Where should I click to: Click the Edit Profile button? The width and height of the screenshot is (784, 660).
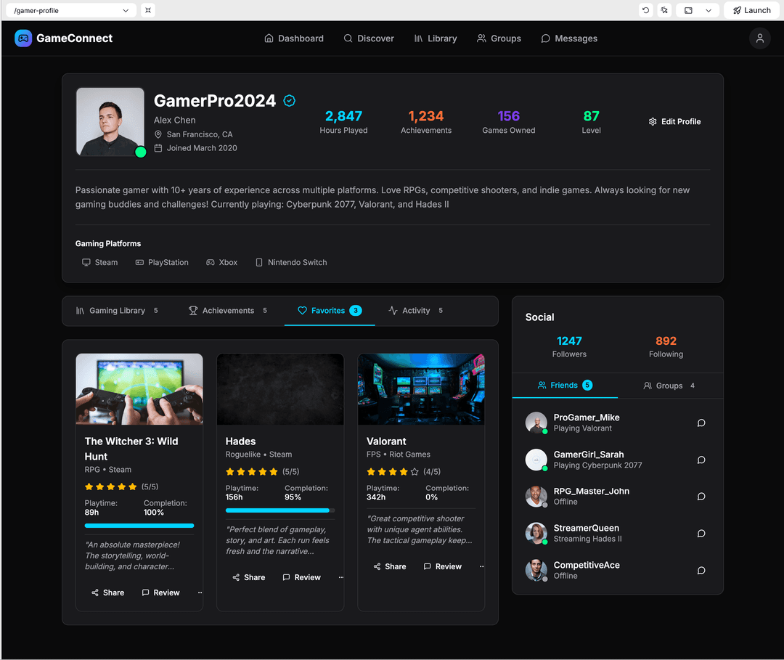(674, 122)
